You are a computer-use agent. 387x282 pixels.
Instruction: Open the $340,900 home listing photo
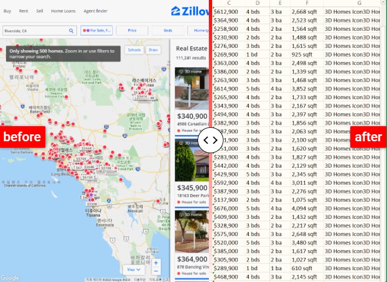pos(192,88)
